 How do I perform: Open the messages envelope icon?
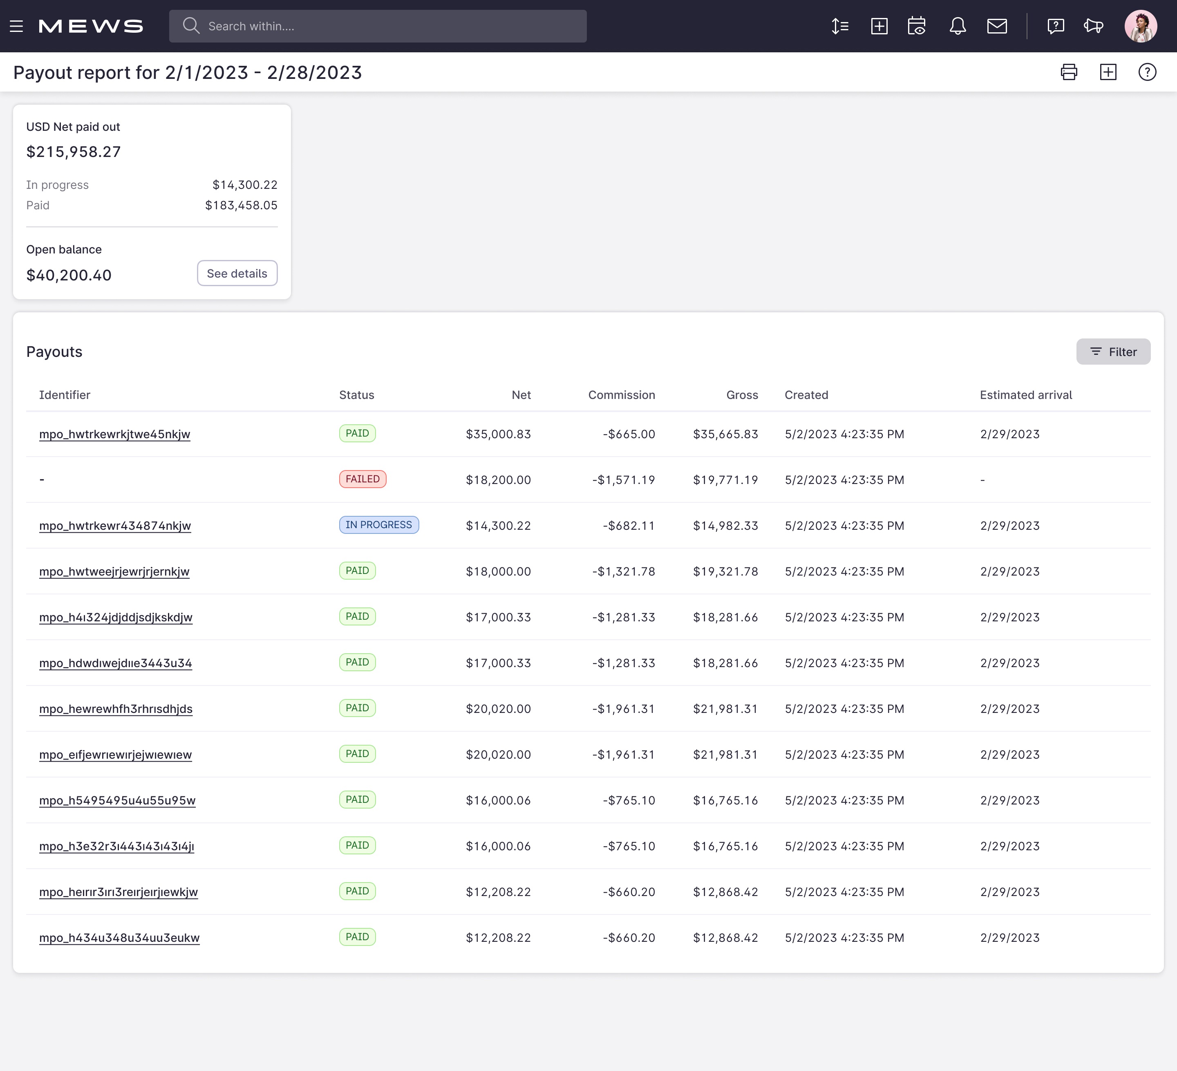[x=998, y=26]
